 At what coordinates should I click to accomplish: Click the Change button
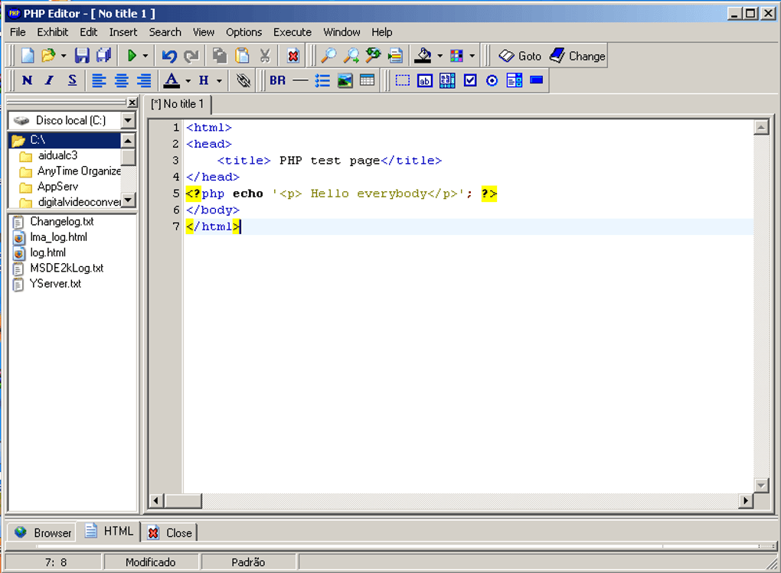coord(578,56)
